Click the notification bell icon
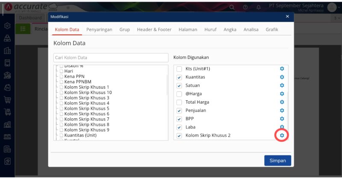 [x=258, y=7]
